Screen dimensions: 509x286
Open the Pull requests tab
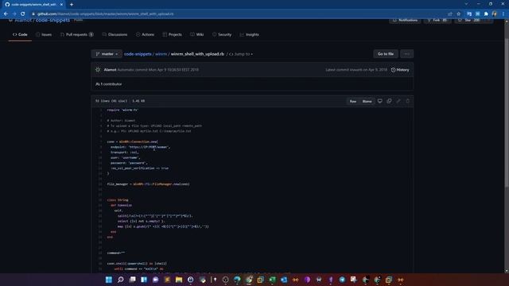tap(76, 34)
